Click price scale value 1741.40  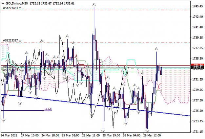tap(197, 27)
